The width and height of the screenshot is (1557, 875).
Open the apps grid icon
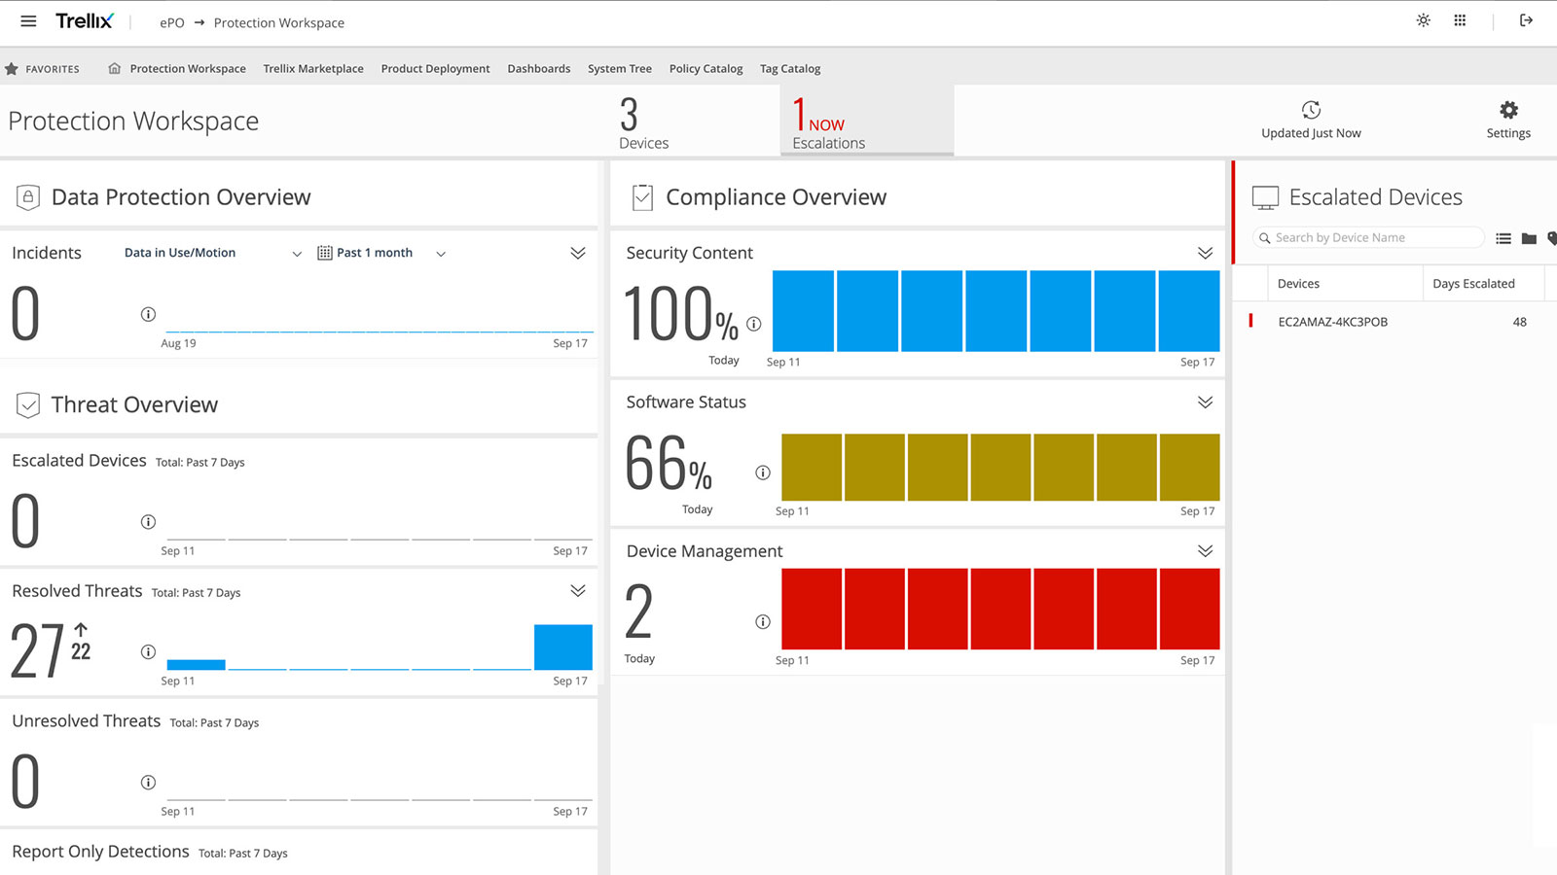[1460, 20]
